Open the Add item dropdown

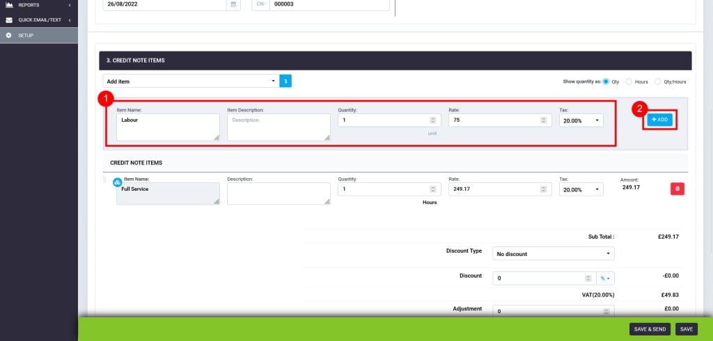click(191, 81)
